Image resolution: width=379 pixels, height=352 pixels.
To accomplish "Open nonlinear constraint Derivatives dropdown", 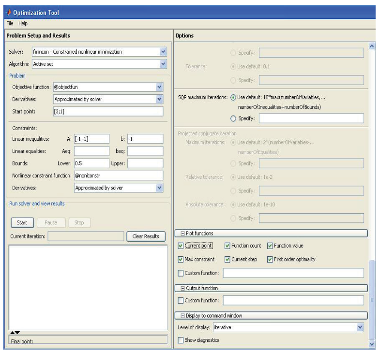I will [x=159, y=188].
